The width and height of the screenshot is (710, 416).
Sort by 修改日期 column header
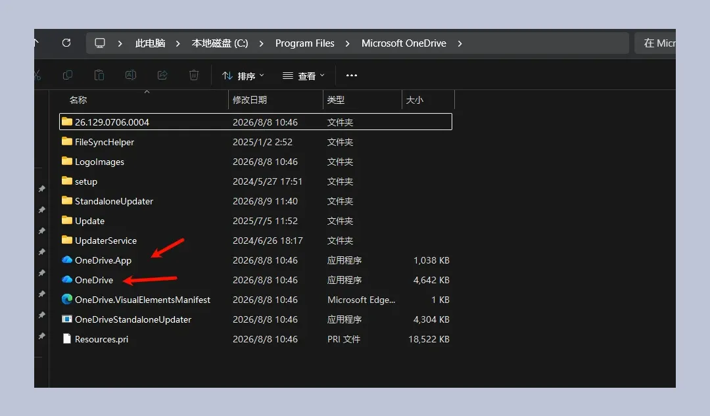tap(250, 100)
